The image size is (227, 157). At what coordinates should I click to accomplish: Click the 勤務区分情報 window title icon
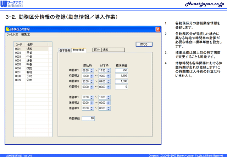click(x=8, y=29)
